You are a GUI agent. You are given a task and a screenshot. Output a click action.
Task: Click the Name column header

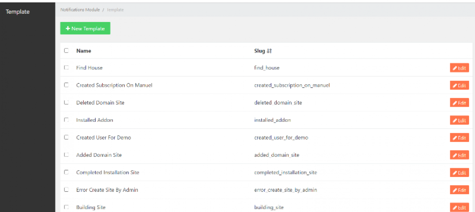[x=84, y=51]
